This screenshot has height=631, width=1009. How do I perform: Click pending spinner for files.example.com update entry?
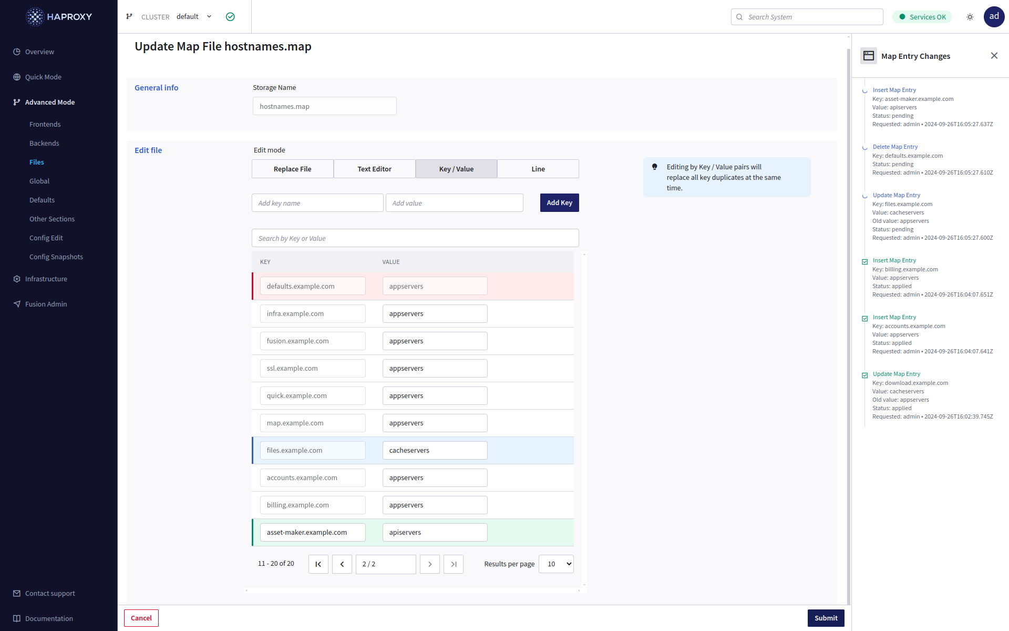865,196
